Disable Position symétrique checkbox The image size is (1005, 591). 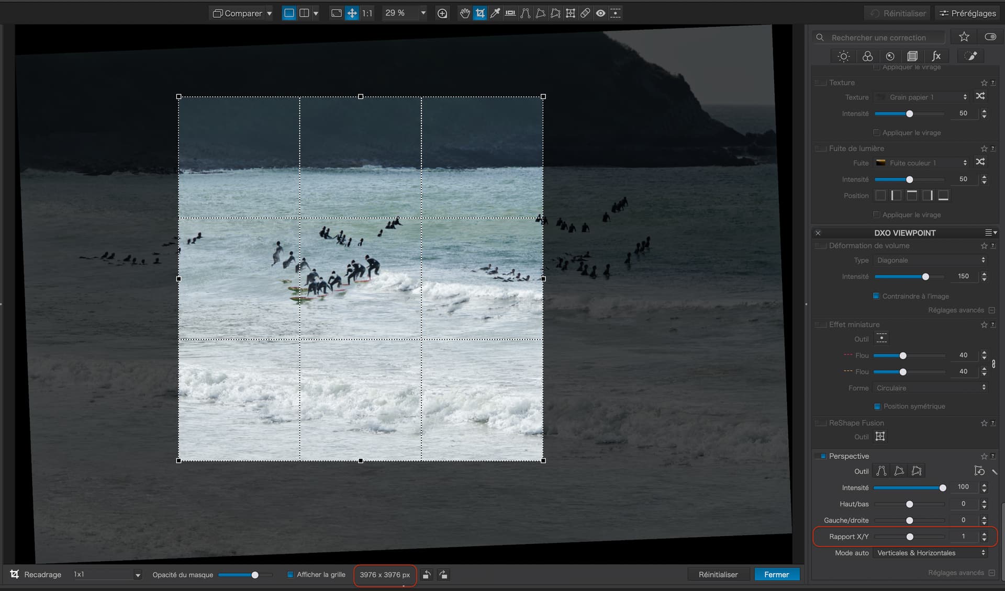877,406
